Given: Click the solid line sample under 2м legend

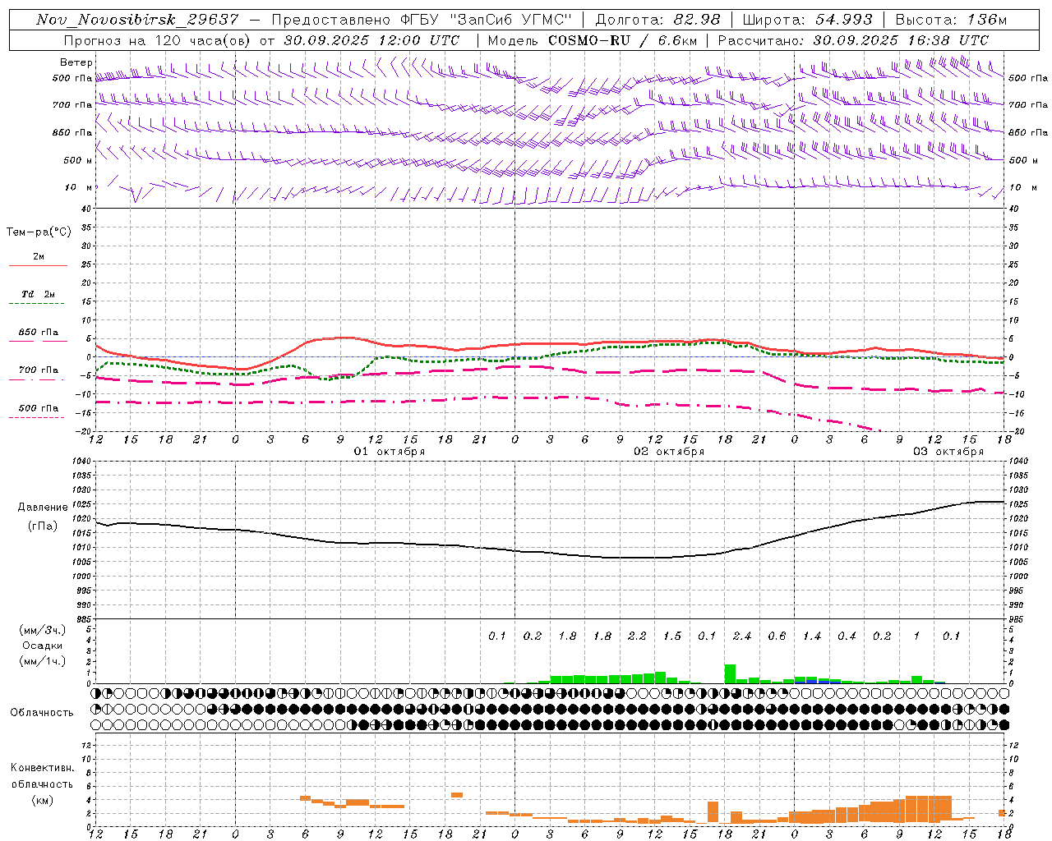Looking at the screenshot, I should (x=38, y=265).
